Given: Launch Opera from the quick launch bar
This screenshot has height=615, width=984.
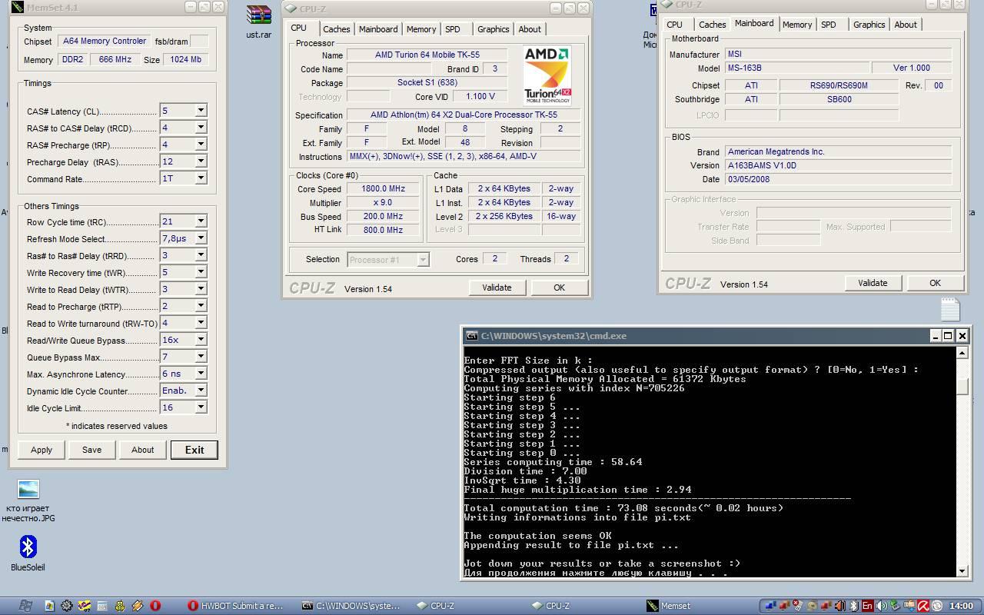Looking at the screenshot, I should click(x=155, y=606).
